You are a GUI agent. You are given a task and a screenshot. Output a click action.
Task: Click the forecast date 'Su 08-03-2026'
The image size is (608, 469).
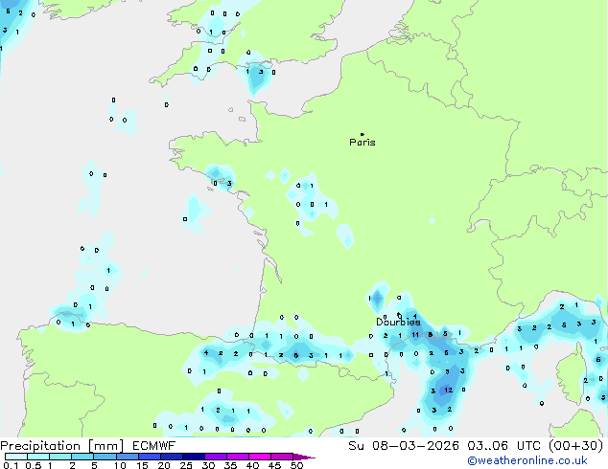pyautogui.click(x=404, y=446)
